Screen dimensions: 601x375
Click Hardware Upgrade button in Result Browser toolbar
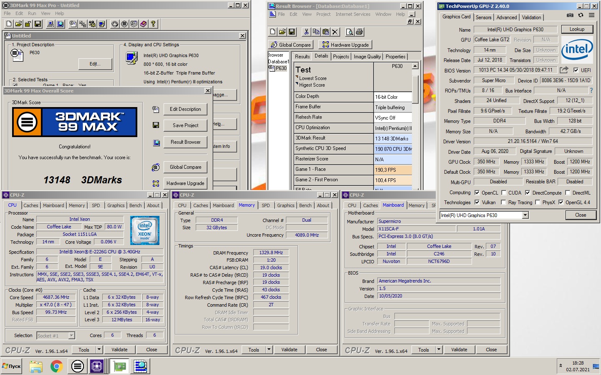(x=345, y=45)
